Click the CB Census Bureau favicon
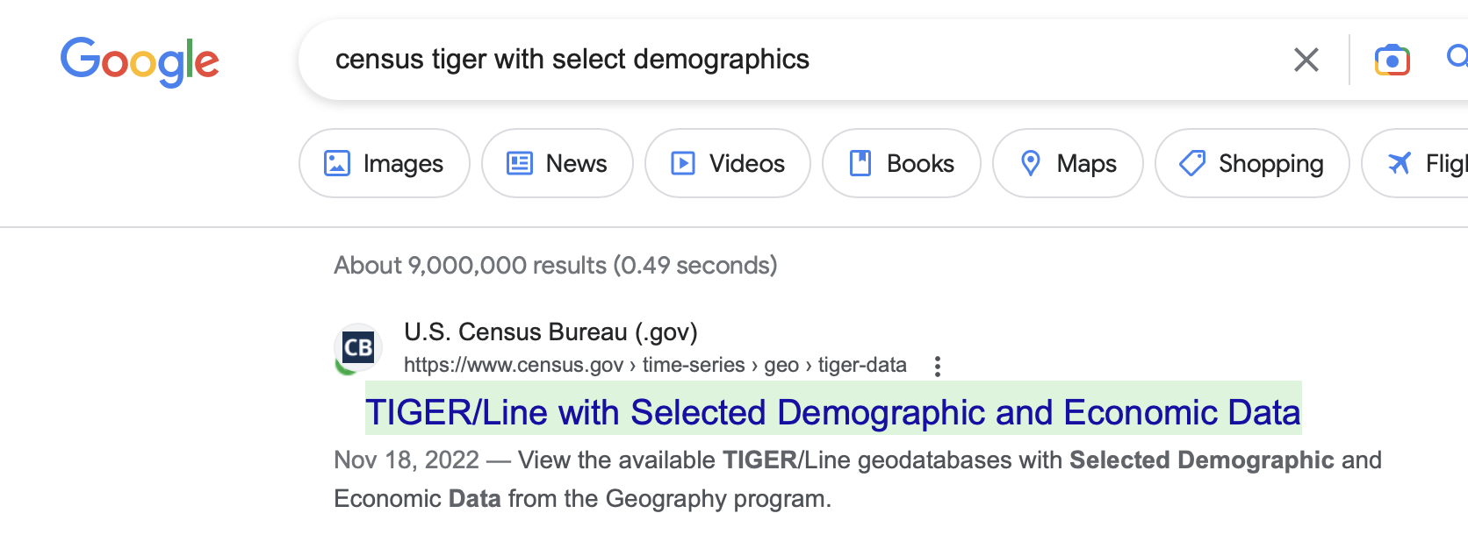The width and height of the screenshot is (1468, 556). pos(358,347)
